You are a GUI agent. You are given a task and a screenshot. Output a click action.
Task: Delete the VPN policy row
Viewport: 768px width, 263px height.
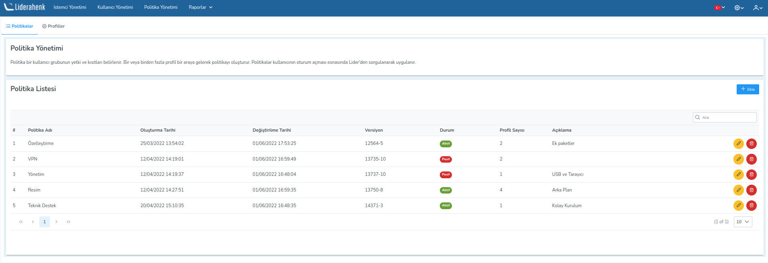(x=751, y=159)
